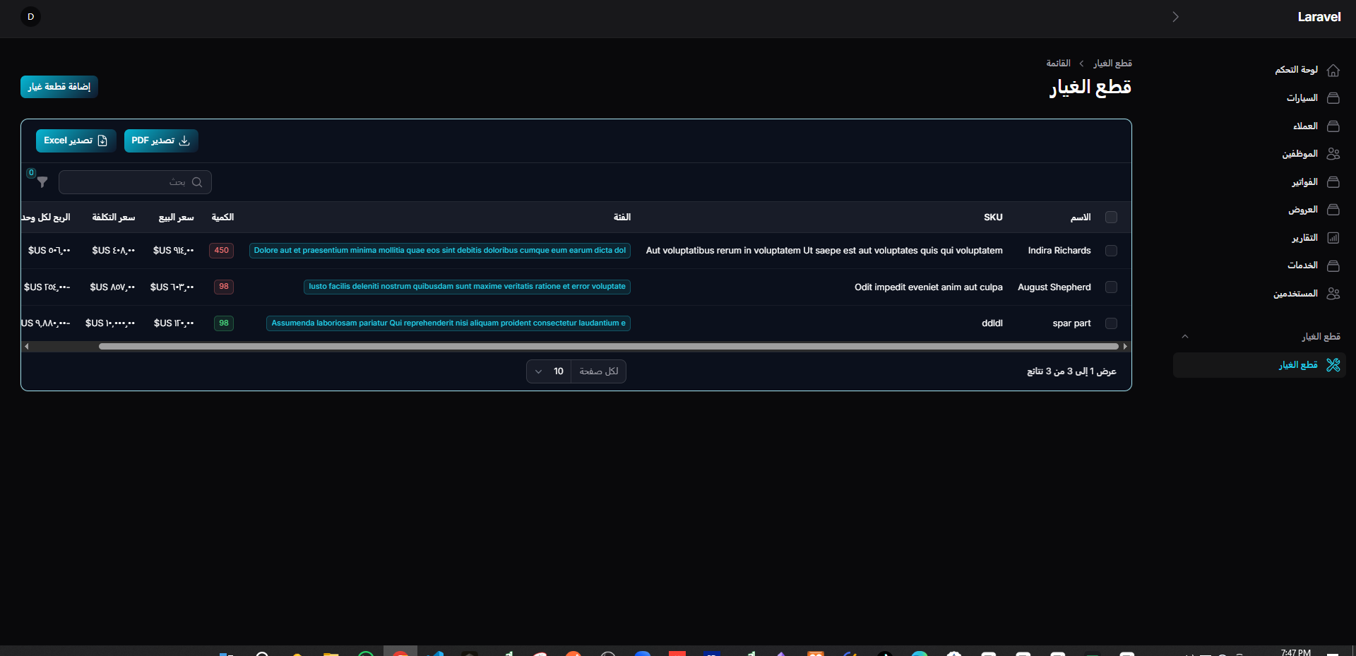Collapse the قطع الغيار sidebar group
The height and width of the screenshot is (656, 1356).
(x=1185, y=337)
